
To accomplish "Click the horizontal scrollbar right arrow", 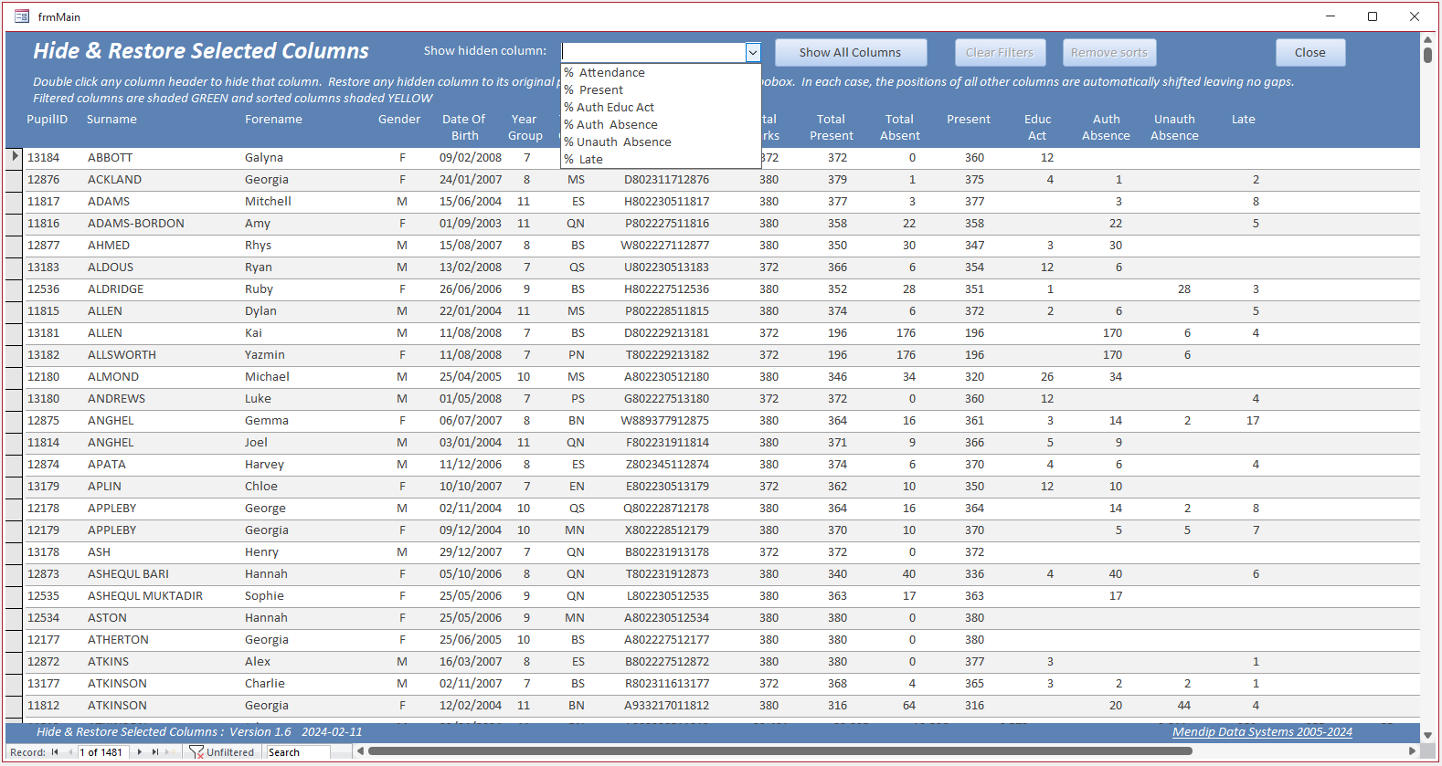I will (x=1413, y=751).
